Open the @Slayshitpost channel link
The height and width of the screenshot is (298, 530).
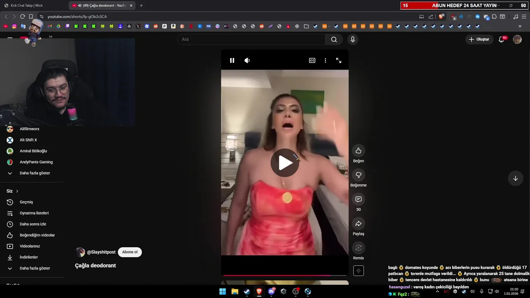point(101,252)
